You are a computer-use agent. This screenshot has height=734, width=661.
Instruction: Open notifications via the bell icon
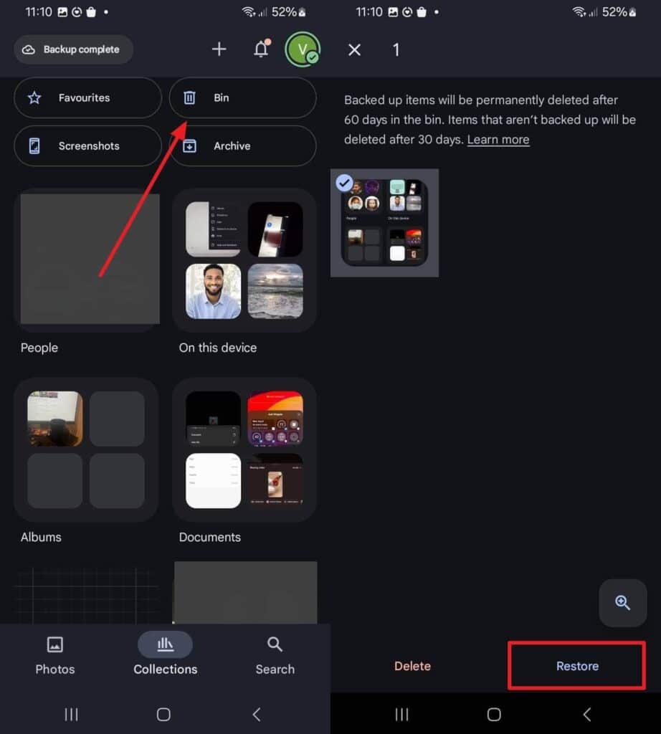[x=260, y=49]
